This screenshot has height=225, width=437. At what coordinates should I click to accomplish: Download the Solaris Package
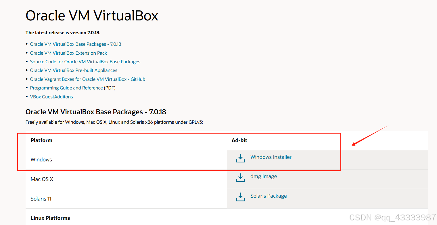268,196
